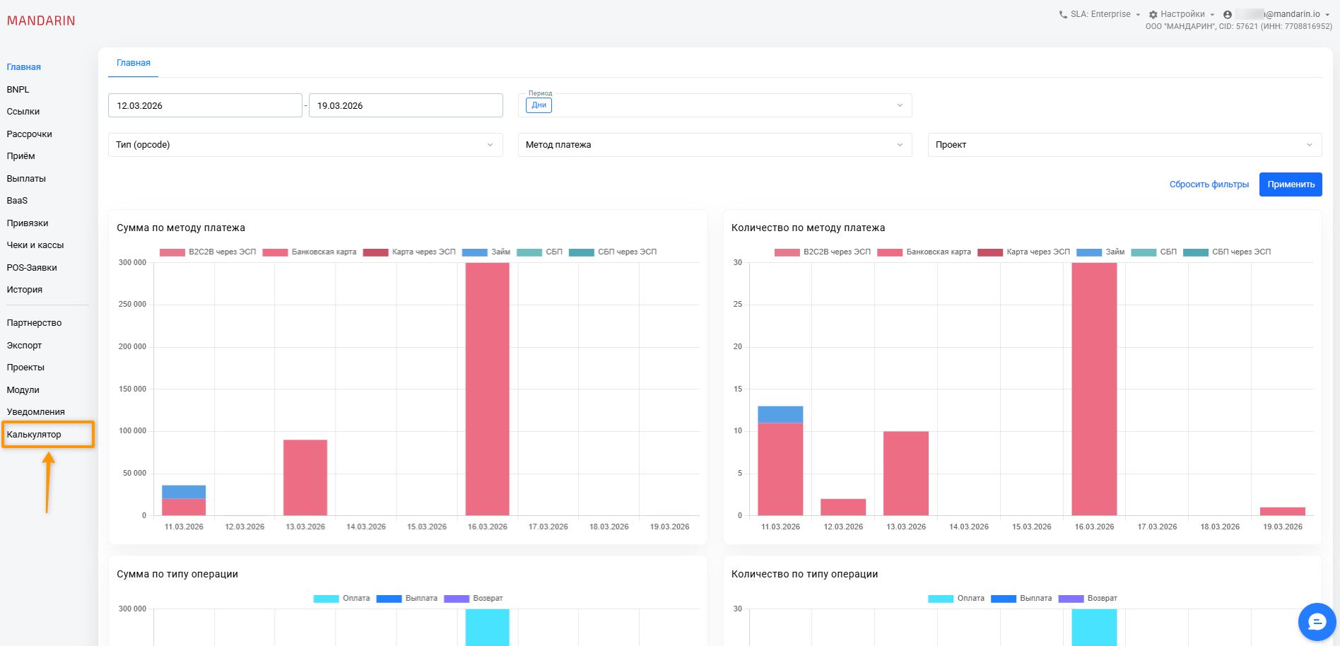Open the chat support bubble icon
This screenshot has height=646, width=1340.
1317,622
